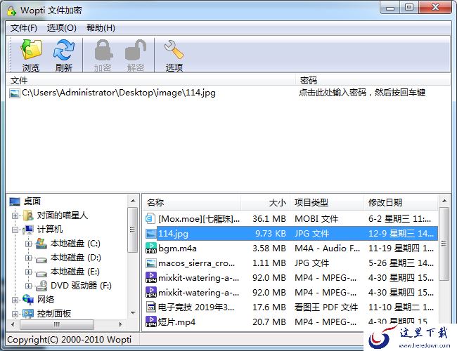Click the Control Panel (控制面板) icon
This screenshot has height=351, width=457.
(x=28, y=314)
